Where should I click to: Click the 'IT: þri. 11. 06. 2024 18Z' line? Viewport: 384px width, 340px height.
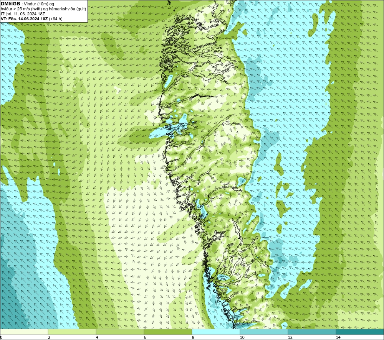(x=23, y=14)
